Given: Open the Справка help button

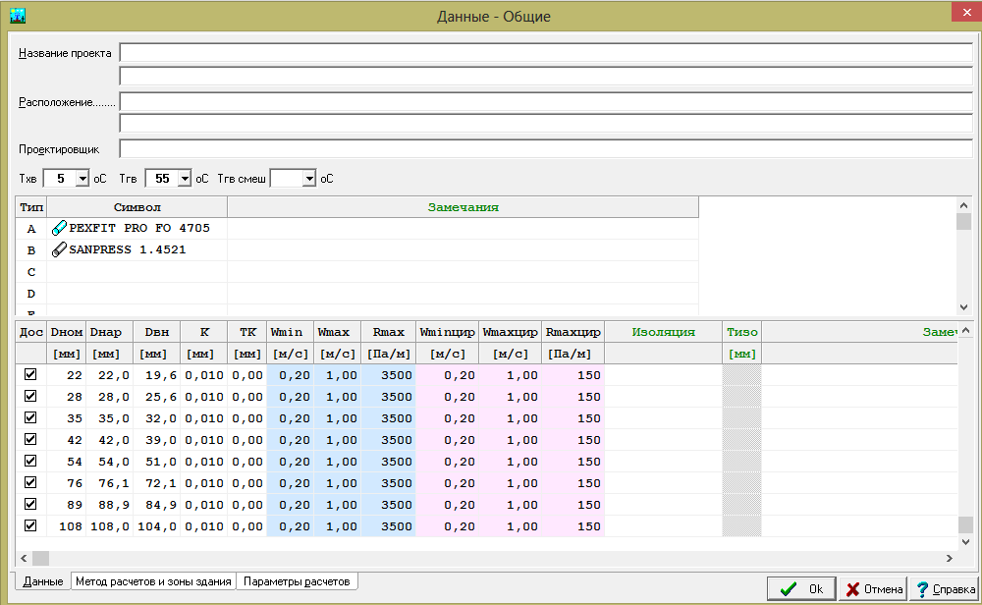Looking at the screenshot, I should [x=945, y=588].
